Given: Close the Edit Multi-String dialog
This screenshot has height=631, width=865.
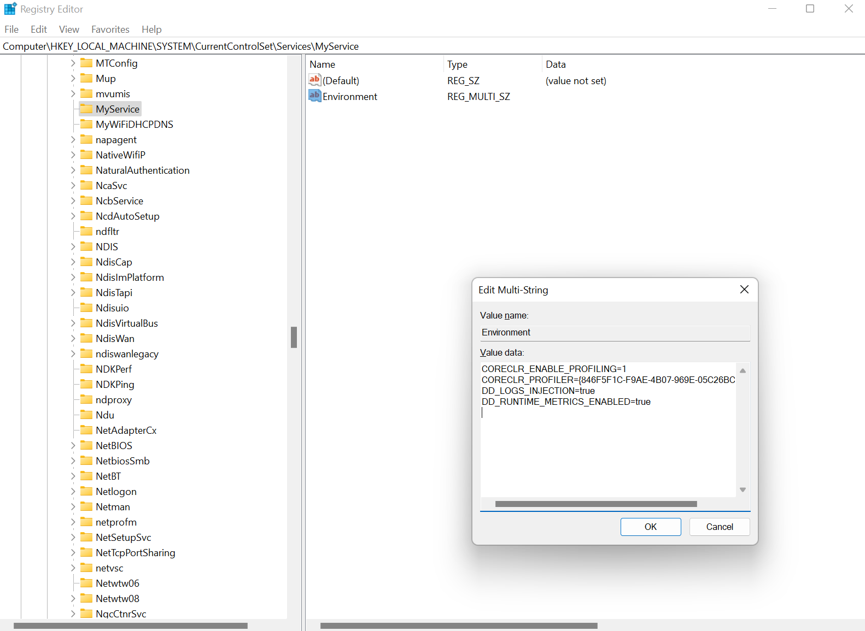Looking at the screenshot, I should 744,290.
